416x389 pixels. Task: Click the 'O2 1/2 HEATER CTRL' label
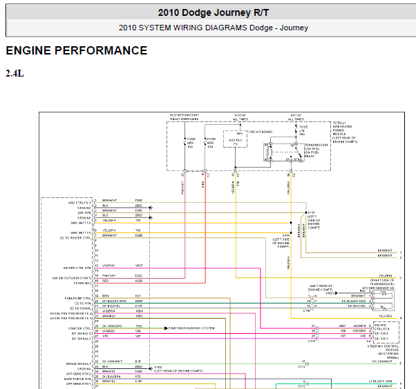click(x=75, y=238)
